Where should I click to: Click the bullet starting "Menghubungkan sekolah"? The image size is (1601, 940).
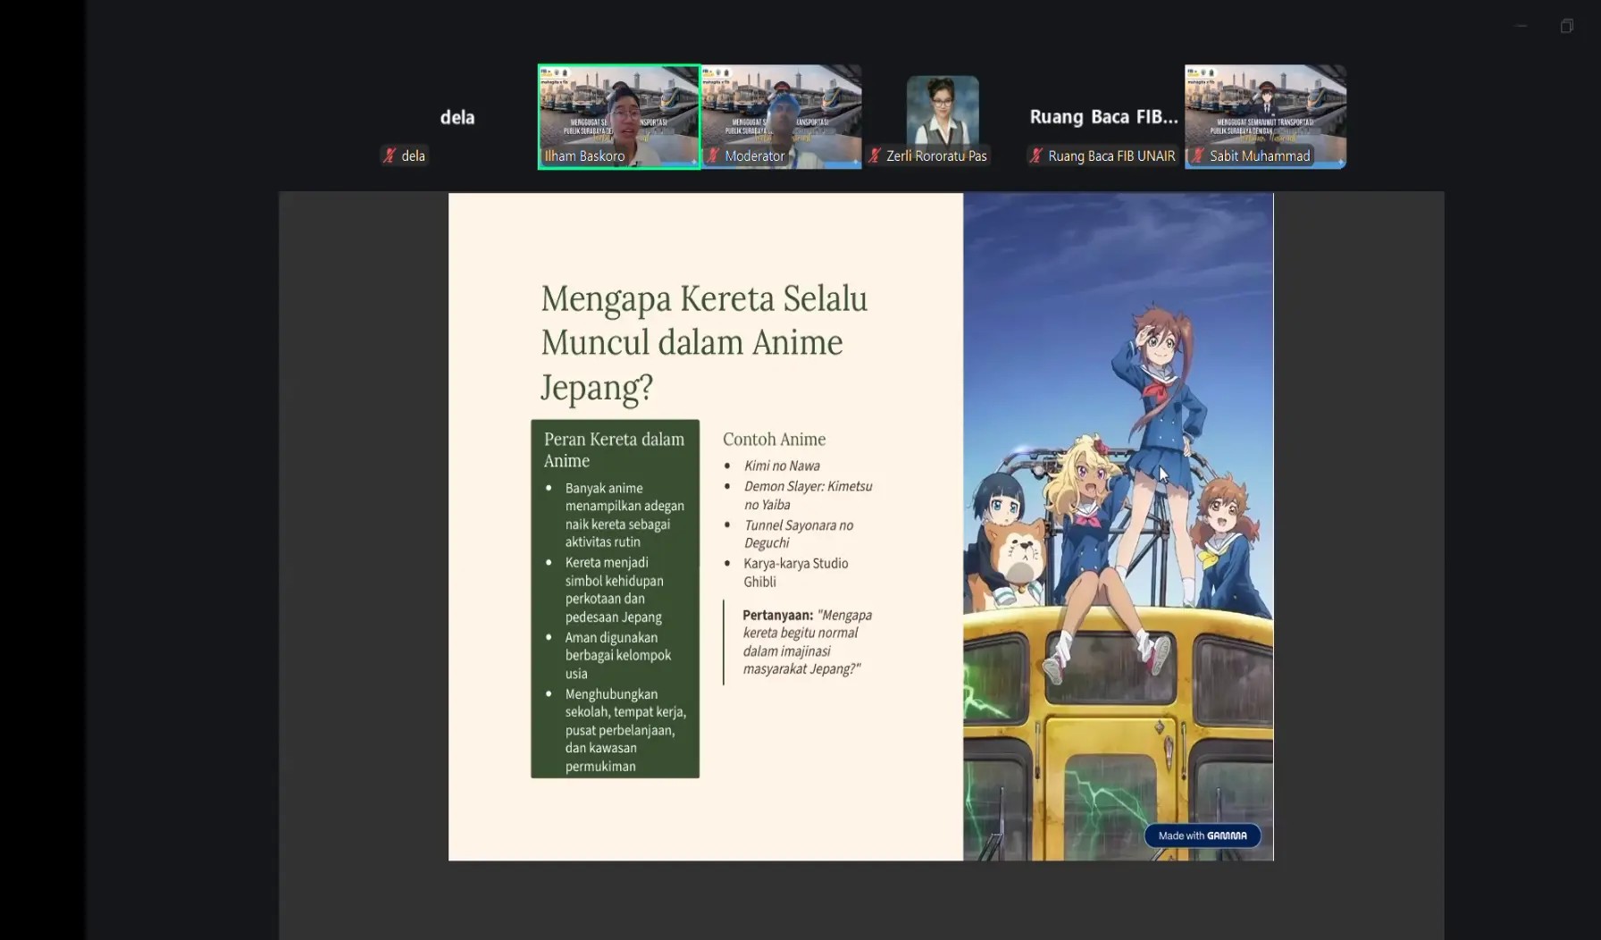tap(625, 730)
